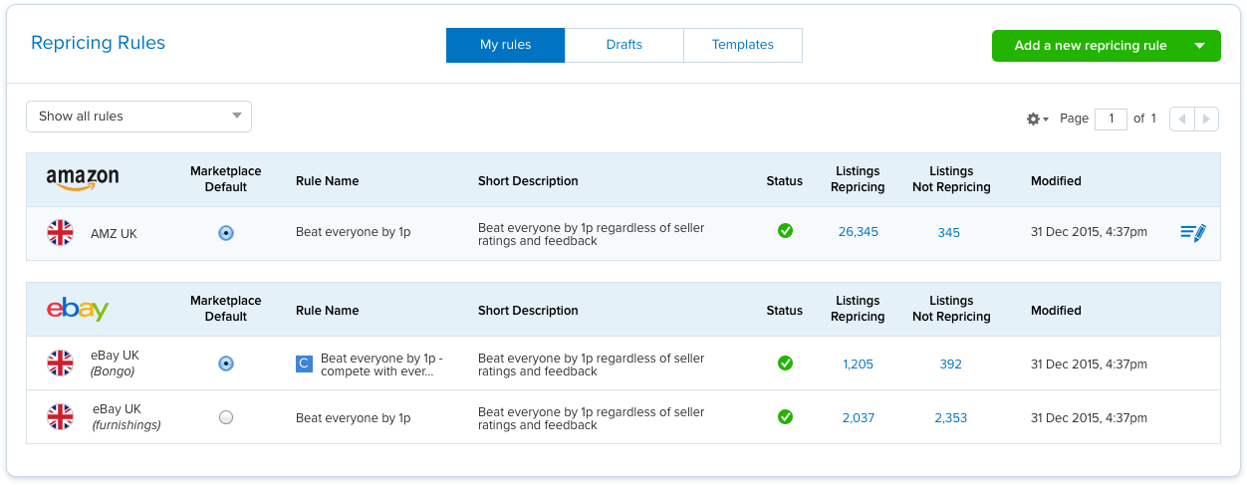
Task: Click the UK flag beside AMZ UK
Action: pyautogui.click(x=61, y=233)
